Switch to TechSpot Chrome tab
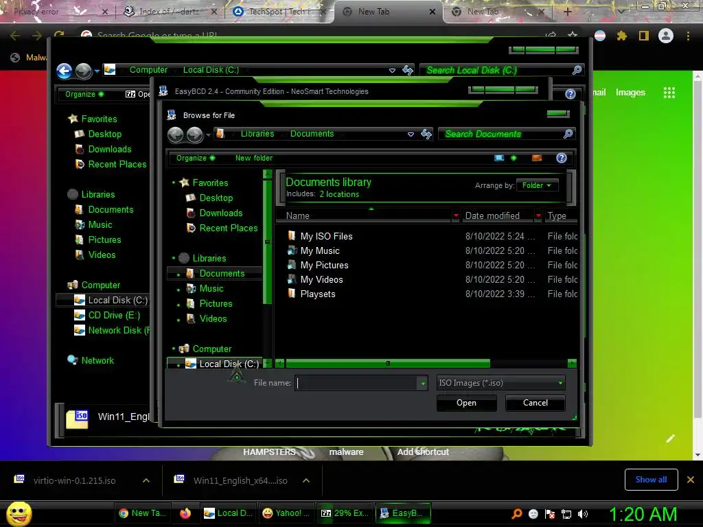Image resolution: width=703 pixels, height=527 pixels. [278, 12]
